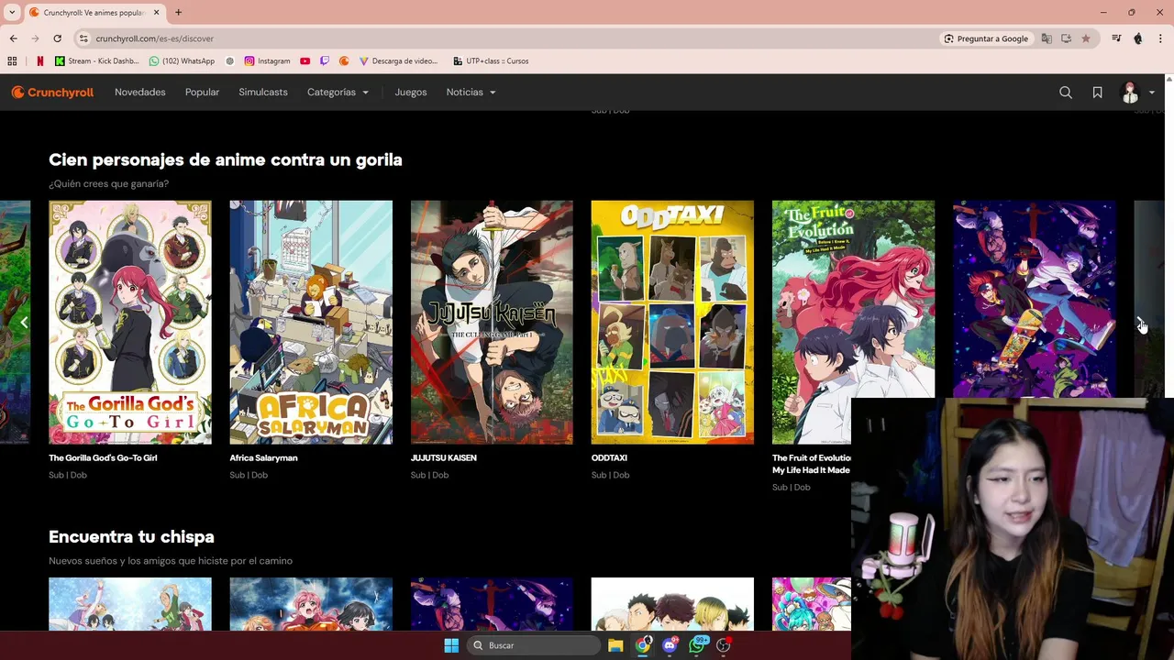Click the taskbar Buscar search box
Viewport: 1174px width, 660px height.
tap(535, 645)
